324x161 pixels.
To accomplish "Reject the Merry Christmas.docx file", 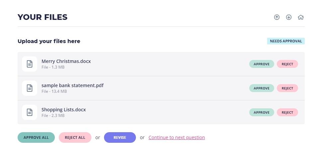I will [x=287, y=64].
